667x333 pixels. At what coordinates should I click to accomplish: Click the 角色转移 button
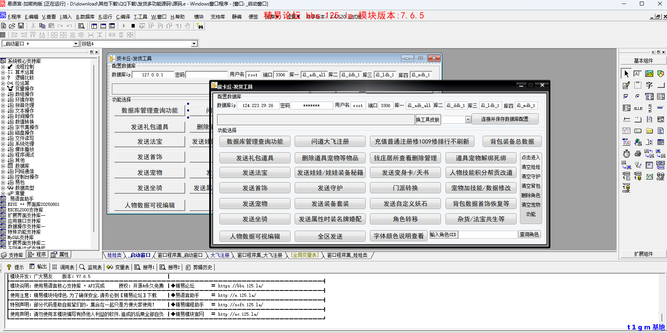405,219
